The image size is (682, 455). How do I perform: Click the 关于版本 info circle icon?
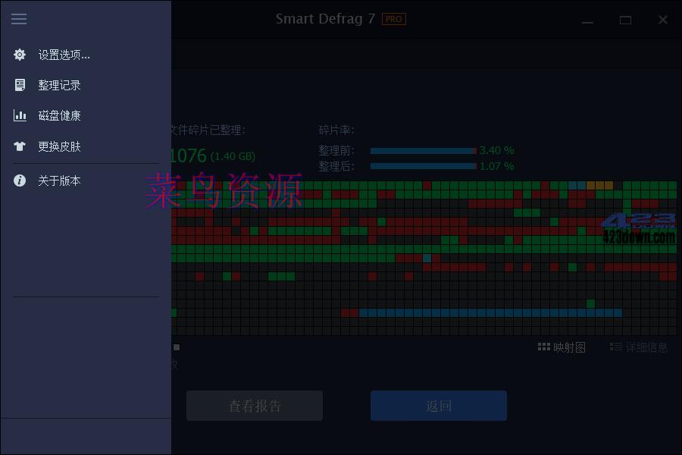[19, 180]
